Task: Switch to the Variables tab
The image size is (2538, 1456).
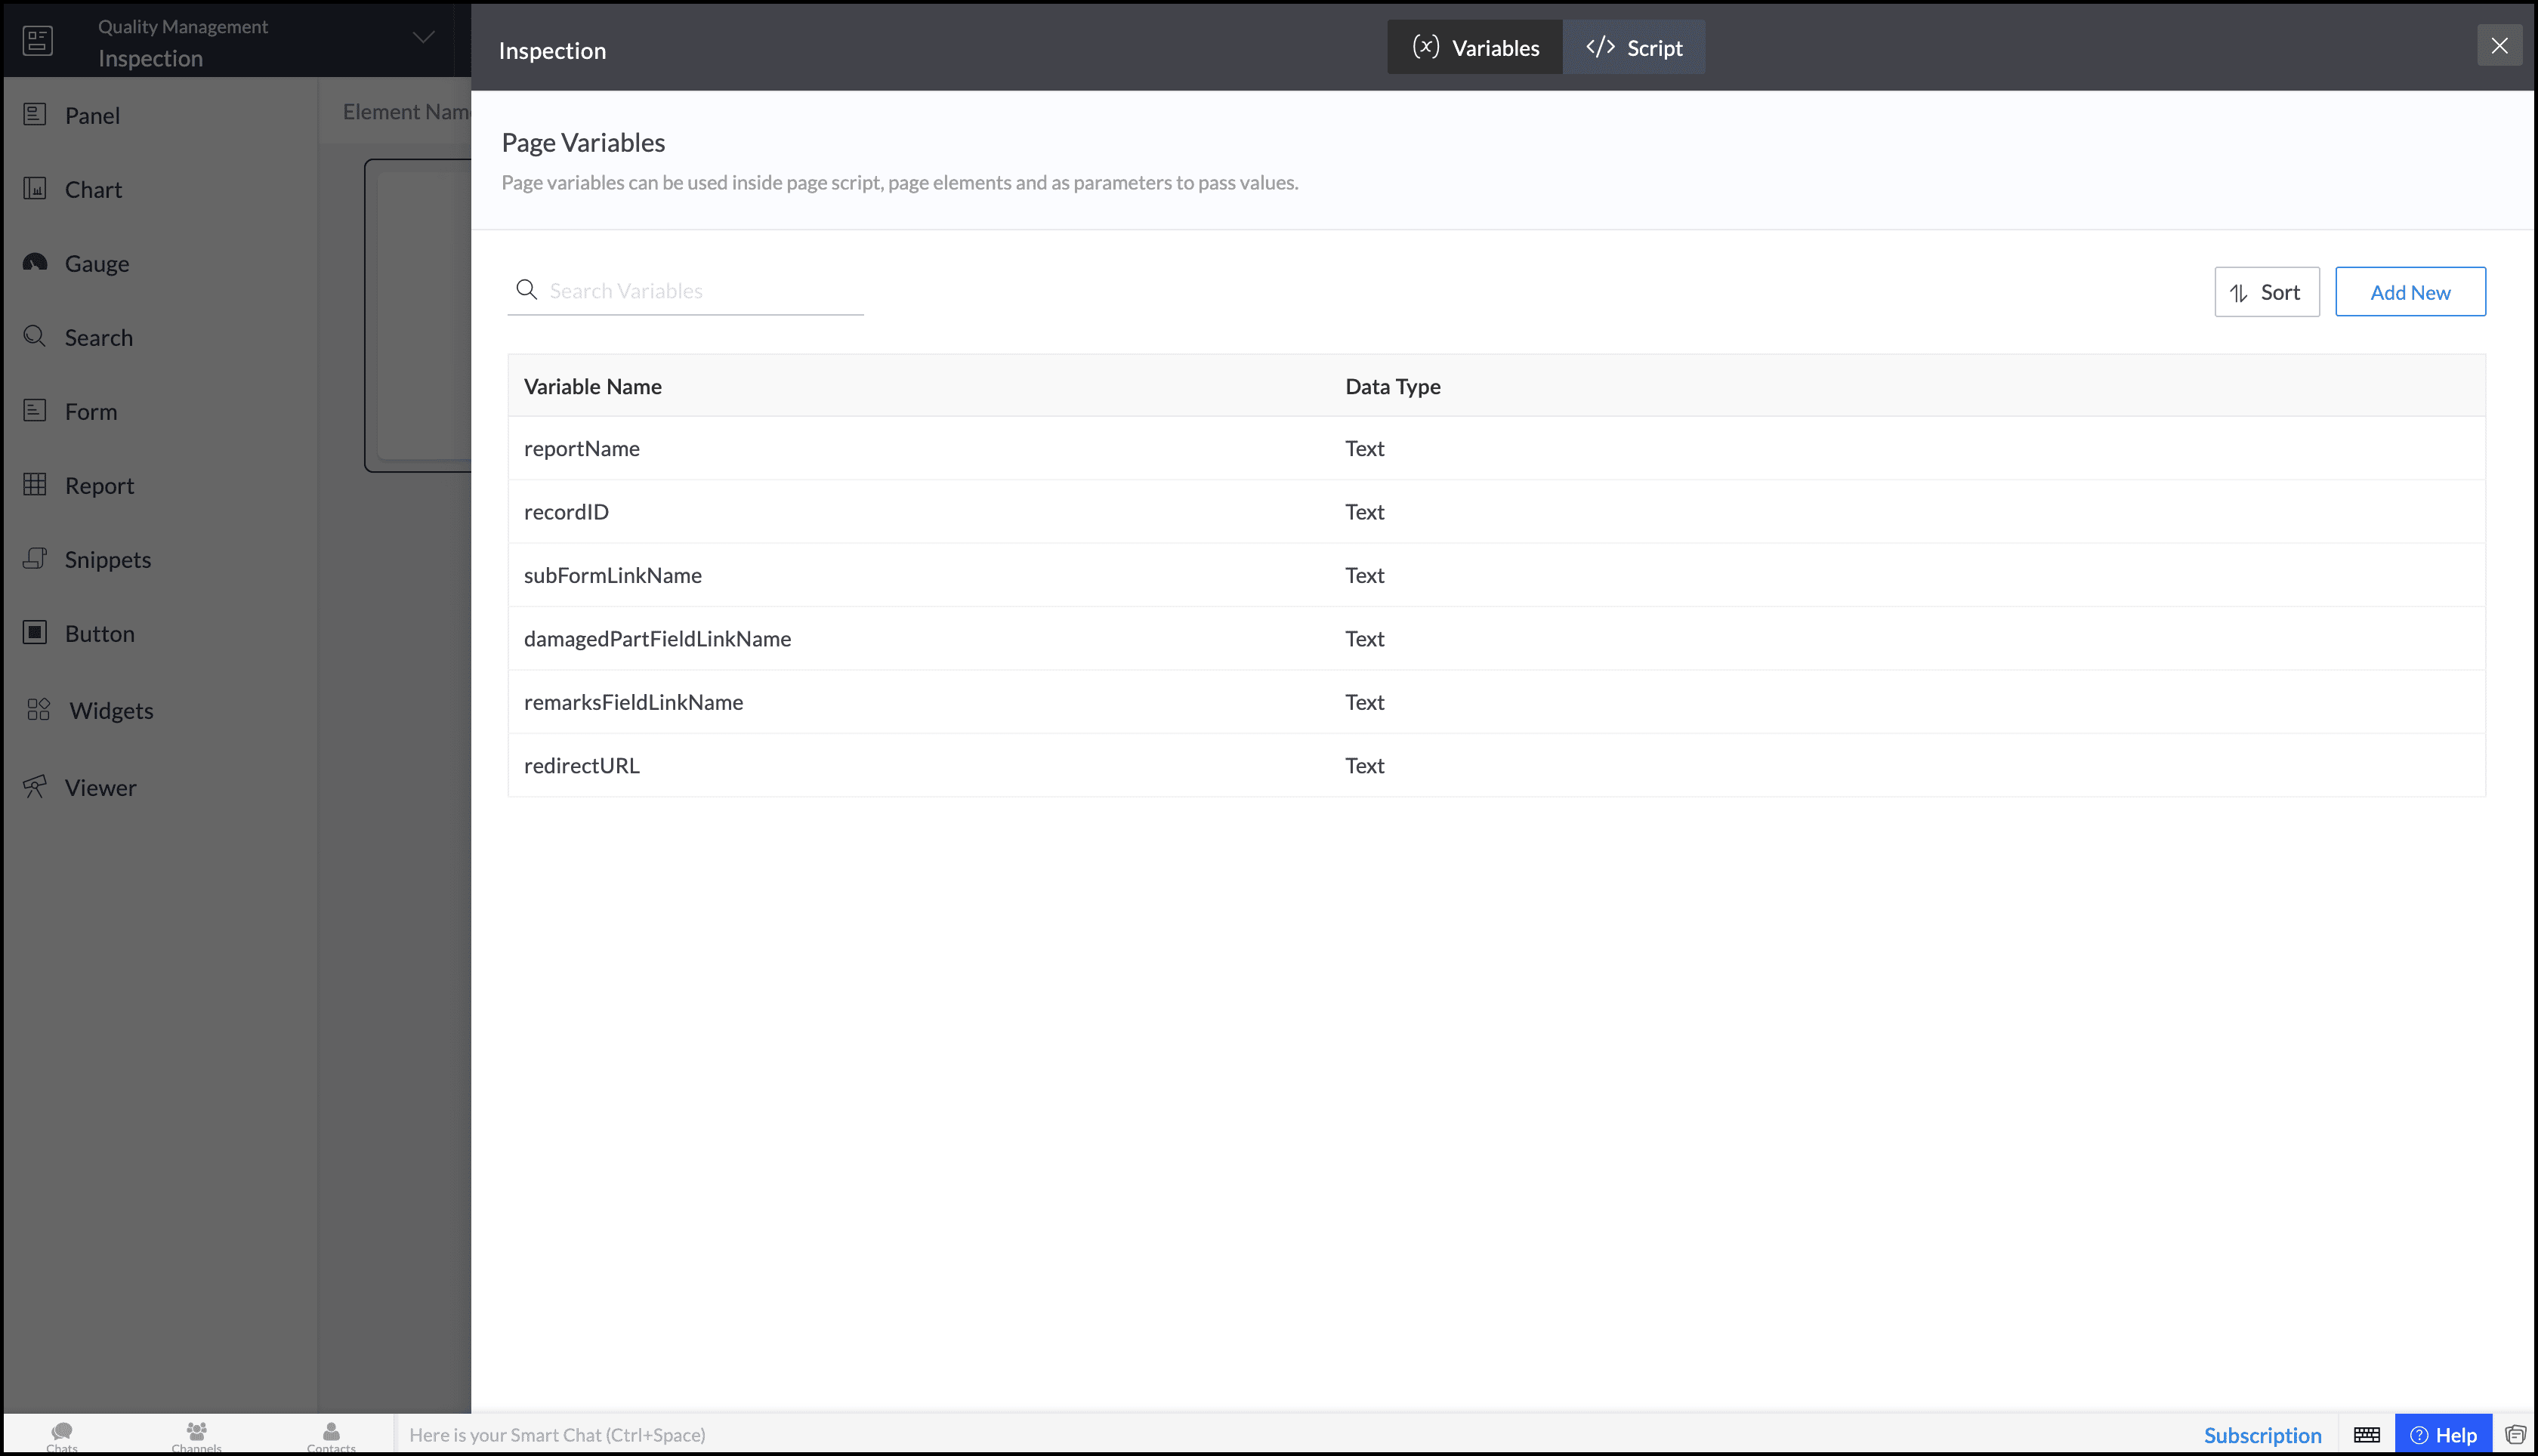Action: (x=1475, y=47)
